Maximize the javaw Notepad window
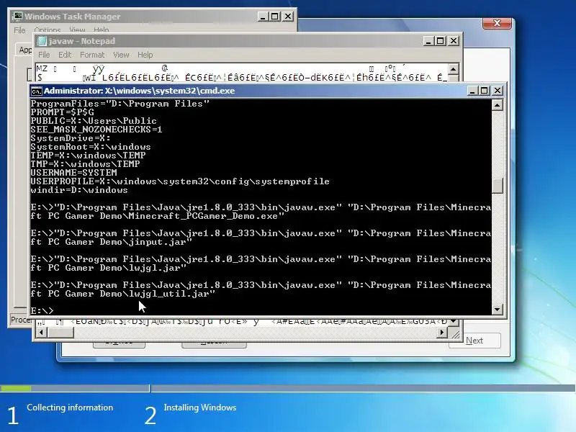 click(441, 41)
